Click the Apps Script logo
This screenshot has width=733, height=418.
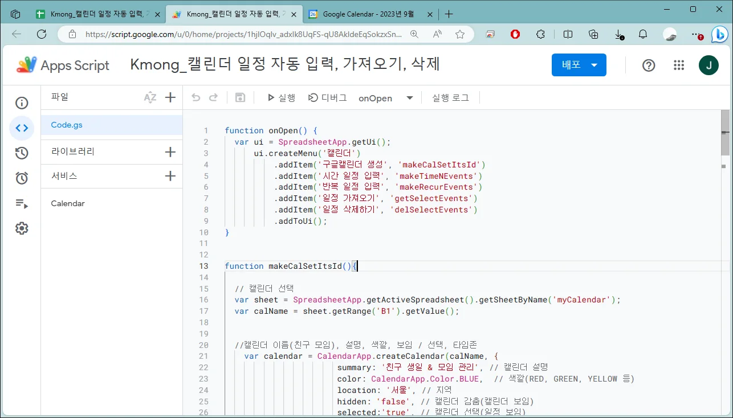click(63, 65)
